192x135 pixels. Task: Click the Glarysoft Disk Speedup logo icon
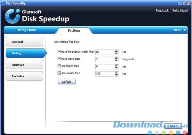12,16
